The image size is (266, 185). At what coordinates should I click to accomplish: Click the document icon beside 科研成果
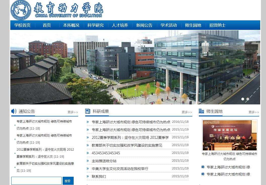pyautogui.click(x=88, y=111)
